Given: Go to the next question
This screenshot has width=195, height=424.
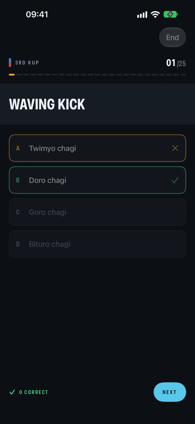Looking at the screenshot, I should [x=170, y=392].
